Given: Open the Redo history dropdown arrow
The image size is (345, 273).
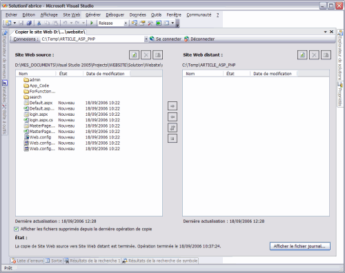Looking at the screenshot, I should point(83,23).
